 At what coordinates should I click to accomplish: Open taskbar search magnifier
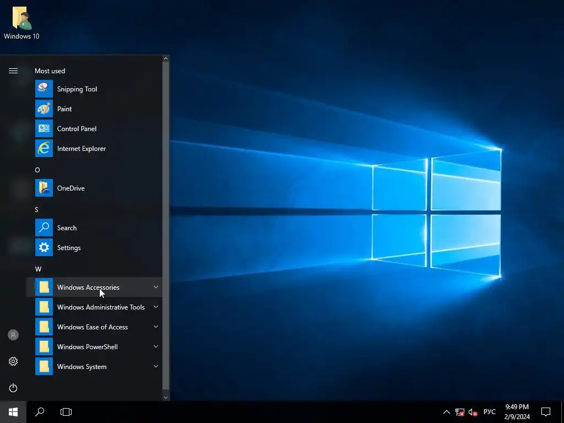pyautogui.click(x=40, y=412)
